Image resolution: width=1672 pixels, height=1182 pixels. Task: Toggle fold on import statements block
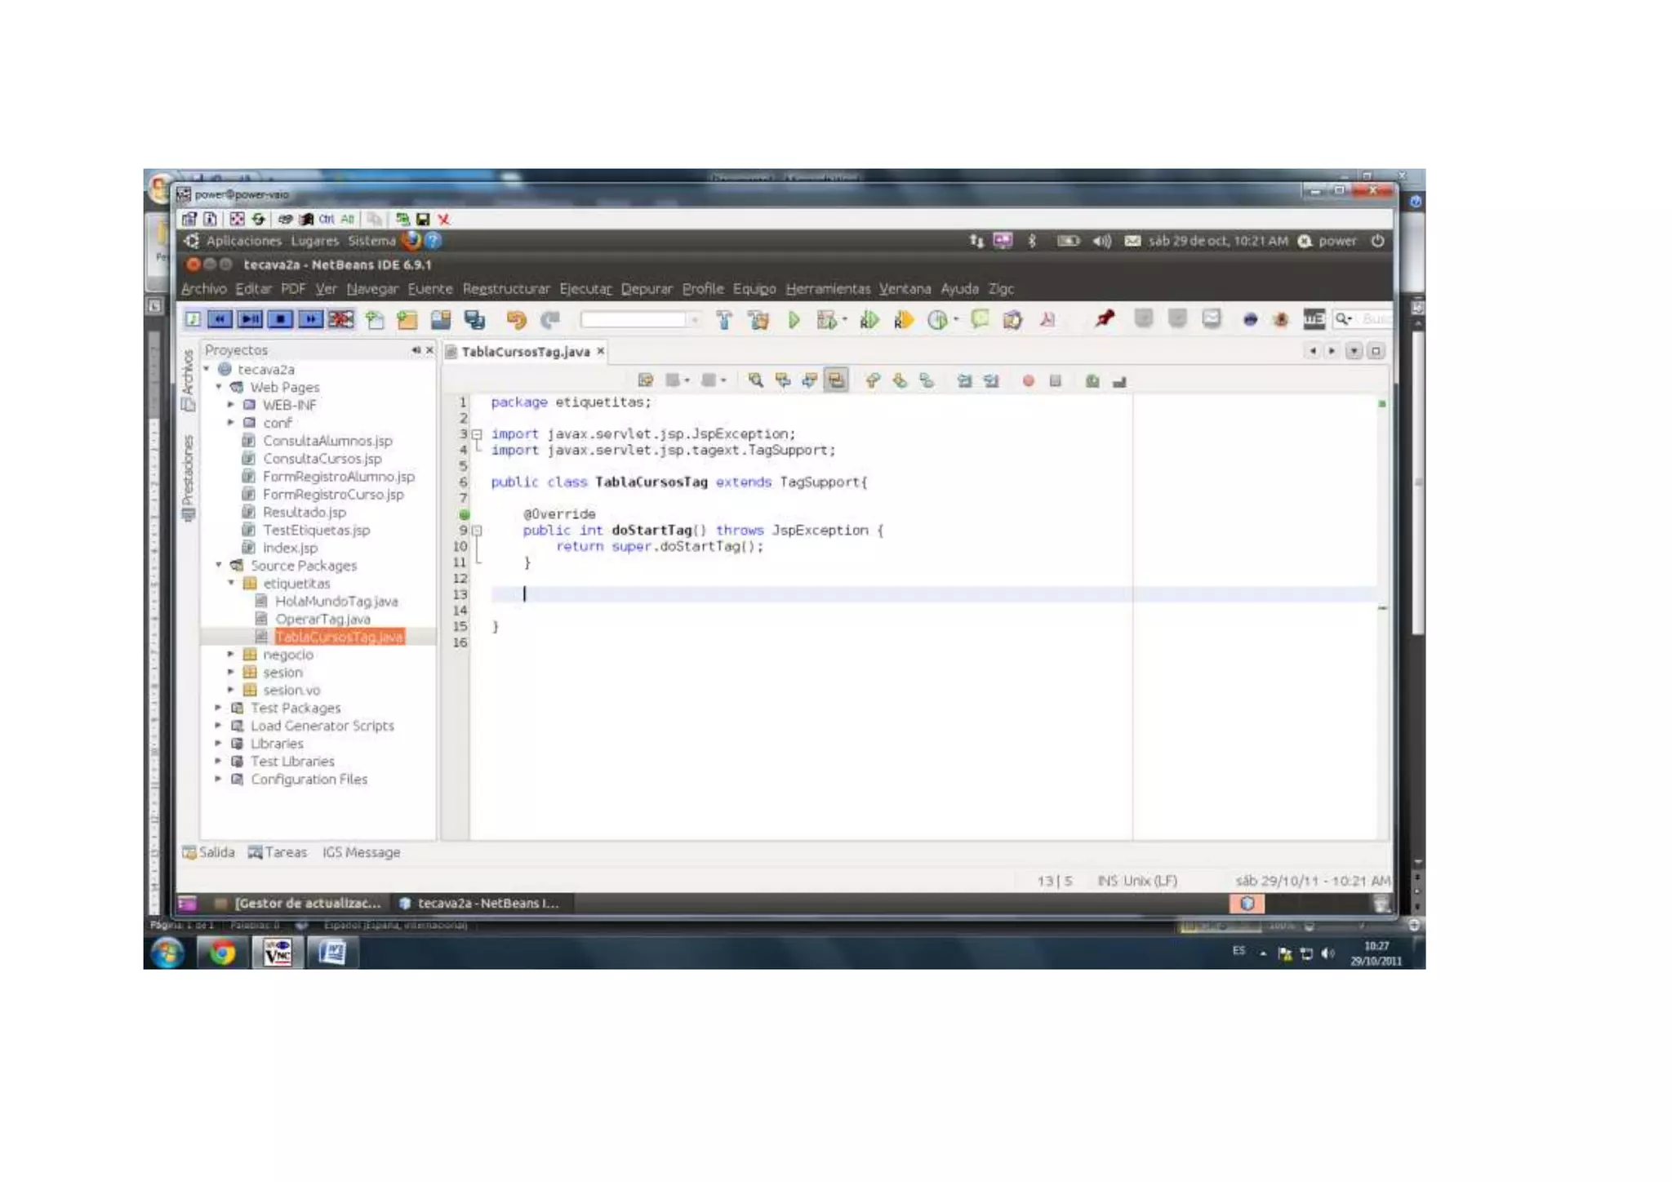pos(478,434)
